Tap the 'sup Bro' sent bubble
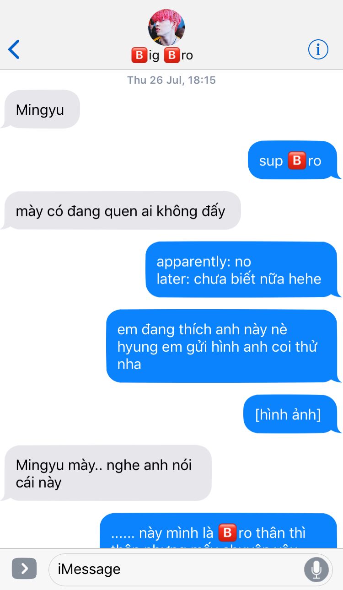The height and width of the screenshot is (590, 343). pyautogui.click(x=293, y=161)
